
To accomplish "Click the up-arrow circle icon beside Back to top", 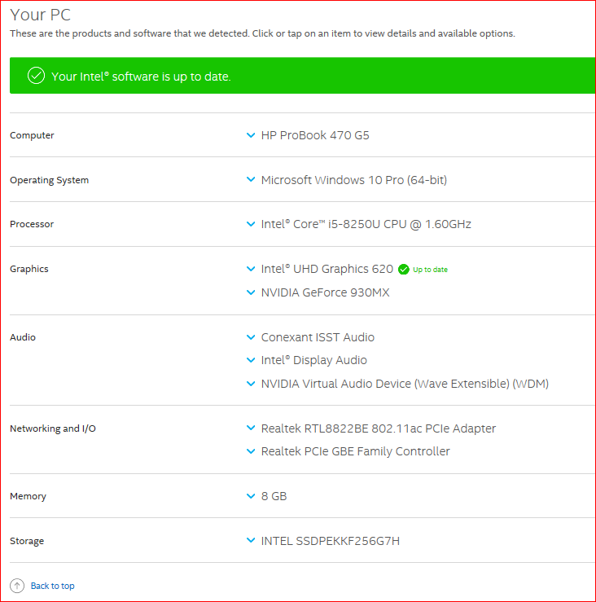I will 17,586.
